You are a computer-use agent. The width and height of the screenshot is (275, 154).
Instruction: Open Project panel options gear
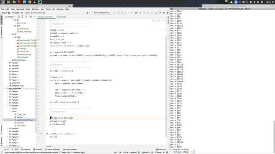click(x=31, y=17)
